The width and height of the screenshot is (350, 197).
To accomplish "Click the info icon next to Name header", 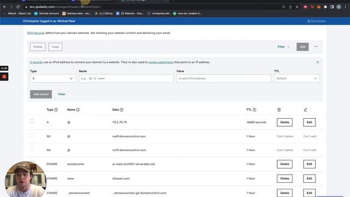I will (78, 109).
